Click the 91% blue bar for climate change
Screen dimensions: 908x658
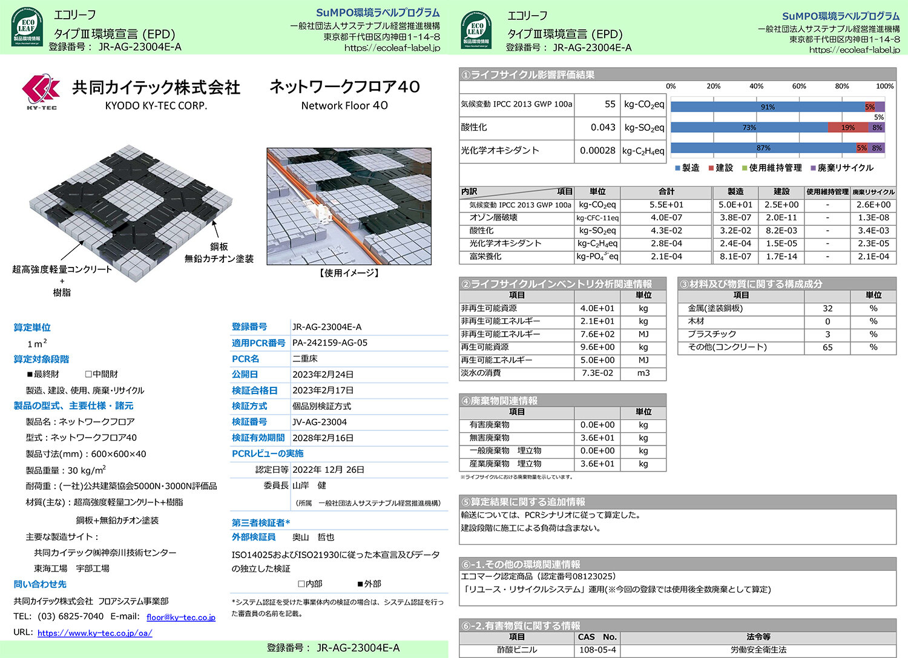(x=768, y=107)
